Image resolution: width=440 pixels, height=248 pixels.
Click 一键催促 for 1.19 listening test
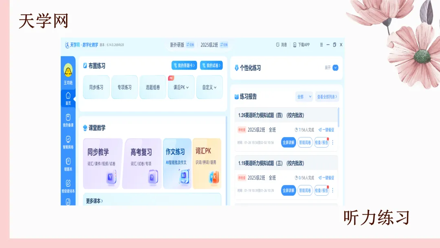click(326, 178)
